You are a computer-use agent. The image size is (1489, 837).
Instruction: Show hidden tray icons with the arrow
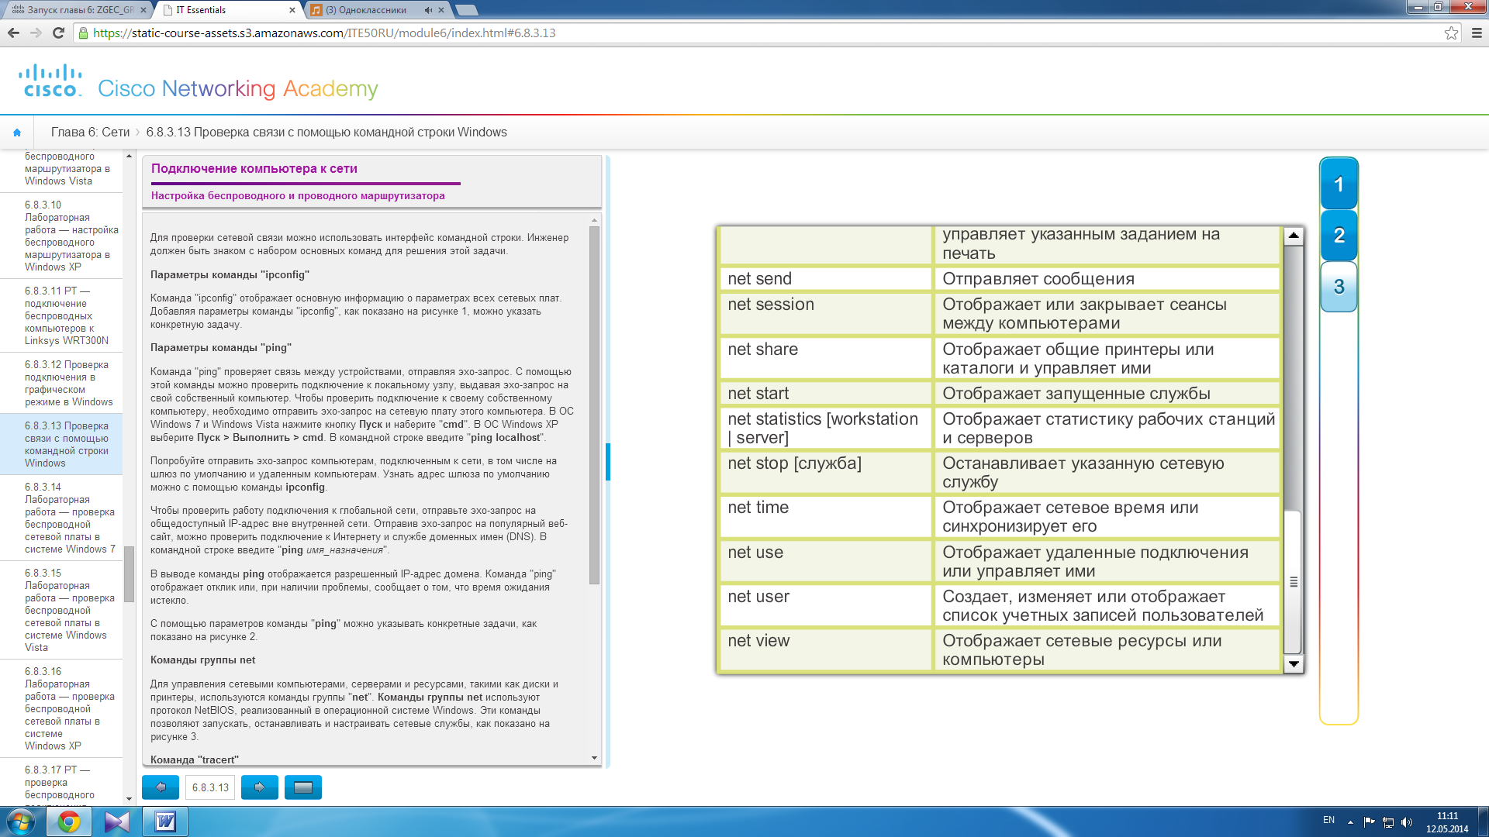(1350, 821)
